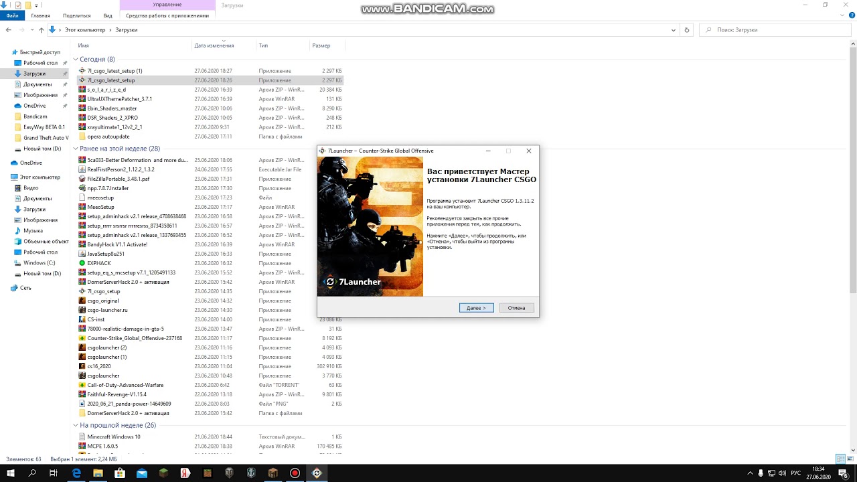Click New folder icon in quick access toolbar
Viewport: 857px width, 482px height.
point(28,5)
